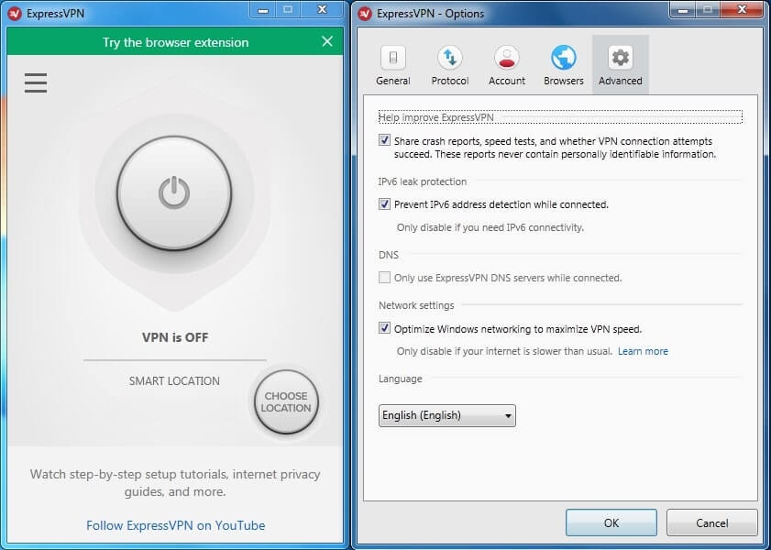Click the VPN is OFF status text
Viewport: 771px width, 550px height.
click(x=175, y=337)
